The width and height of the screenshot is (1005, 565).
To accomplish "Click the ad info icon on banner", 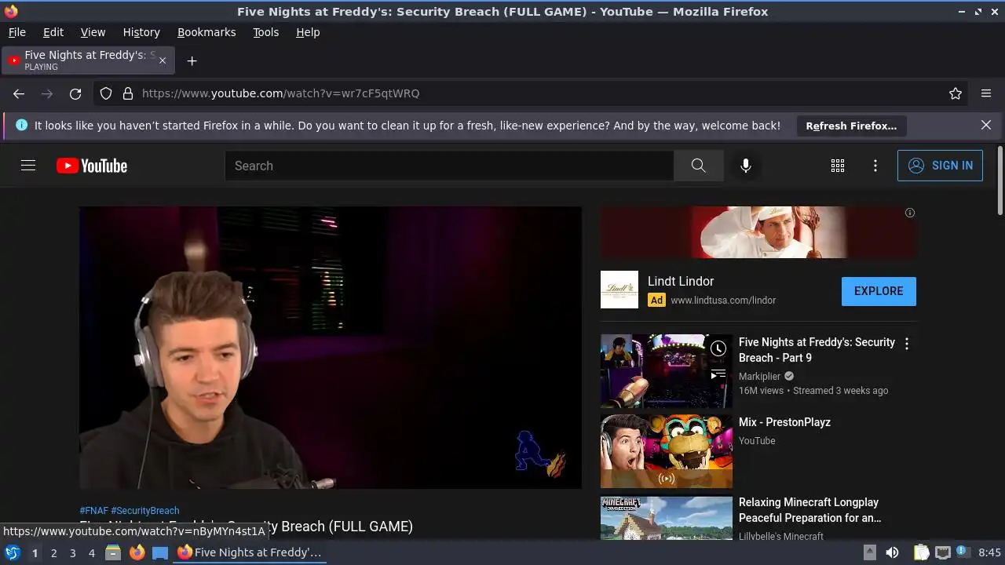I will (910, 213).
